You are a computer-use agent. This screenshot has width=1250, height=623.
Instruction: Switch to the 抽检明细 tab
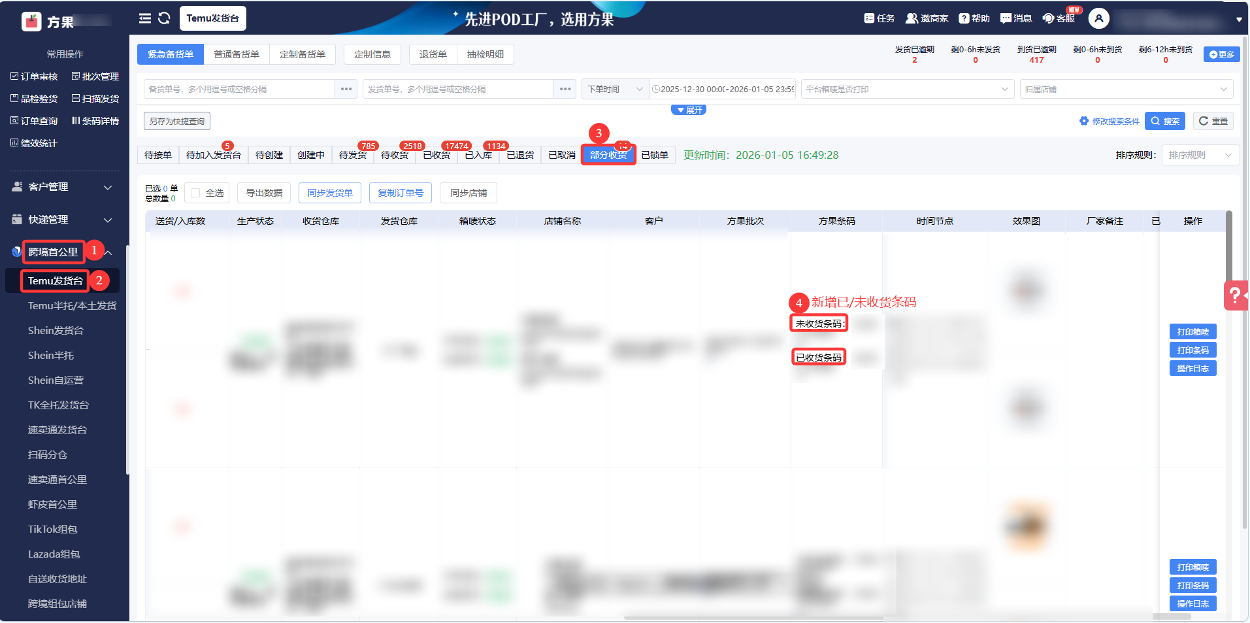485,54
